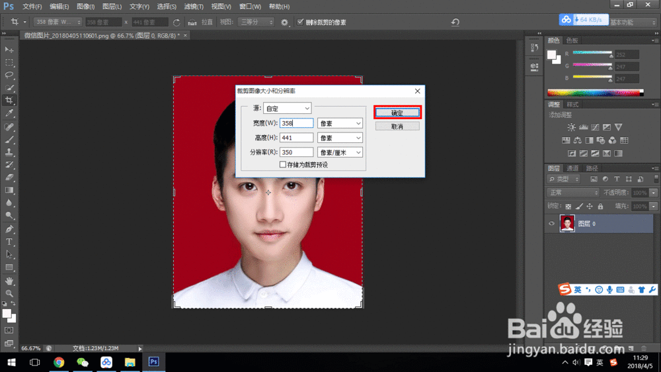Open the 分辨率 unit dropdown
Screen dimensions: 661x372
(340, 152)
